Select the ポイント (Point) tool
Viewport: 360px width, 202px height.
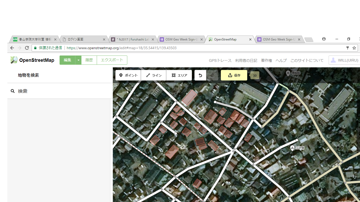click(x=128, y=75)
